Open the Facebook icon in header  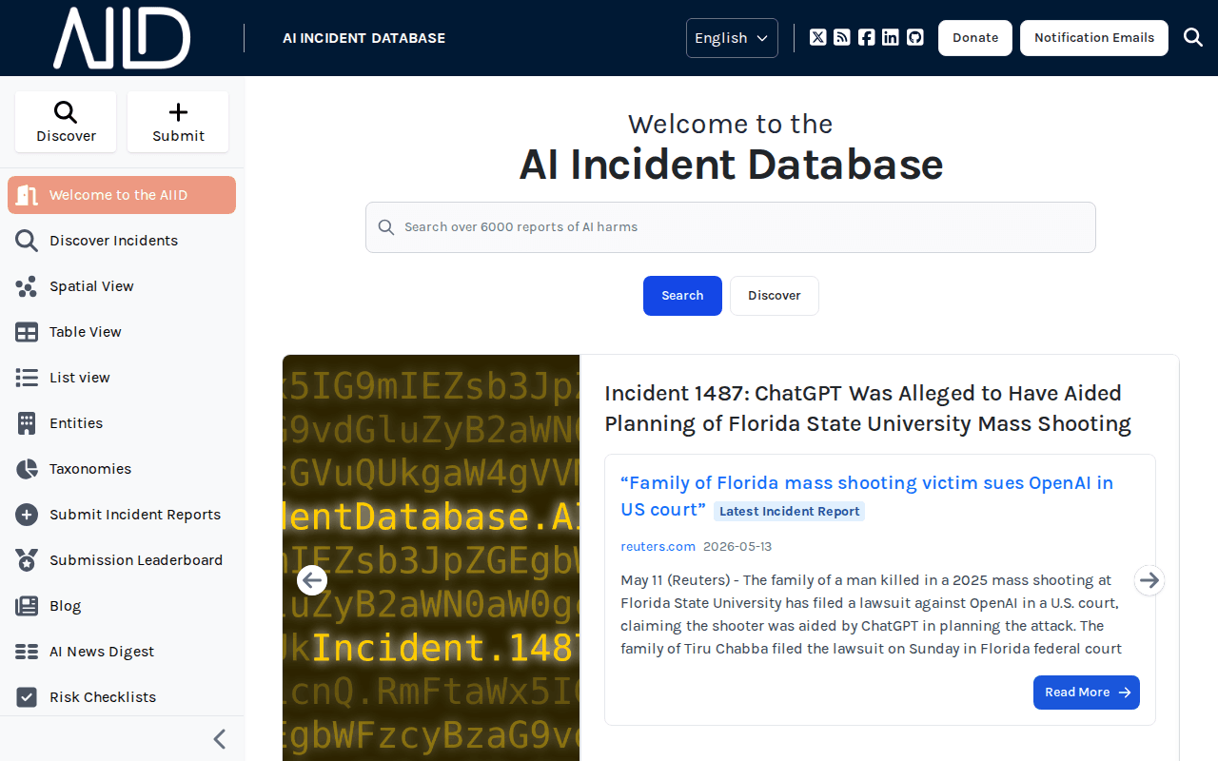coord(866,37)
